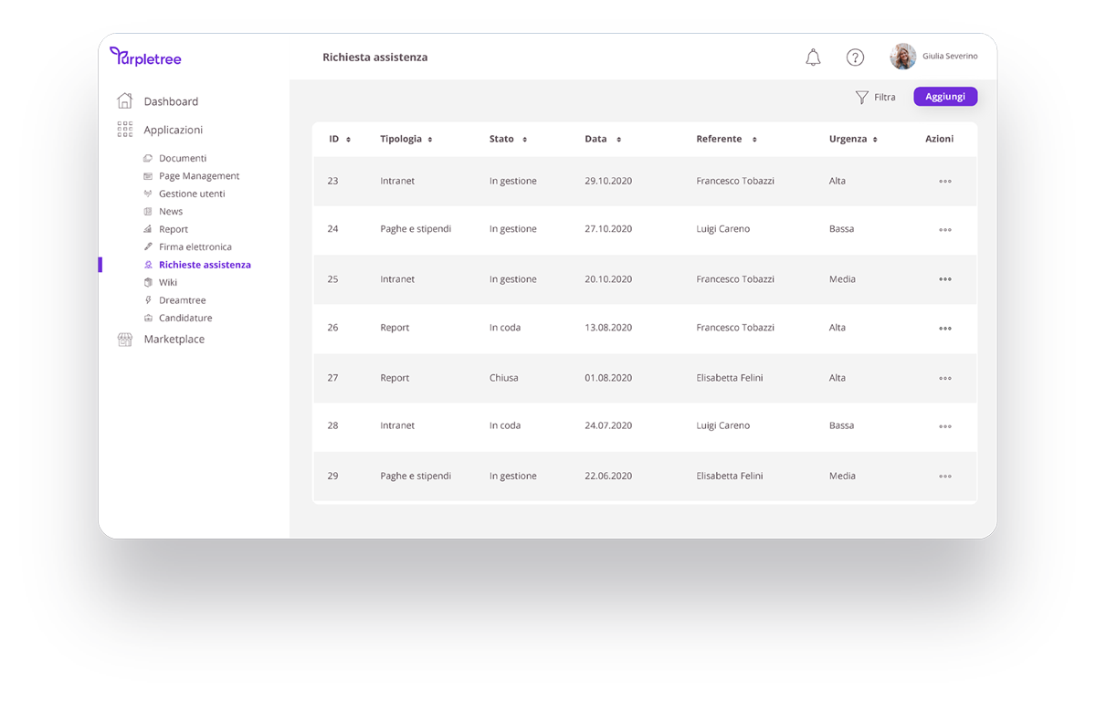Click the News icon in sidebar
This screenshot has width=1096, height=702.
click(148, 212)
